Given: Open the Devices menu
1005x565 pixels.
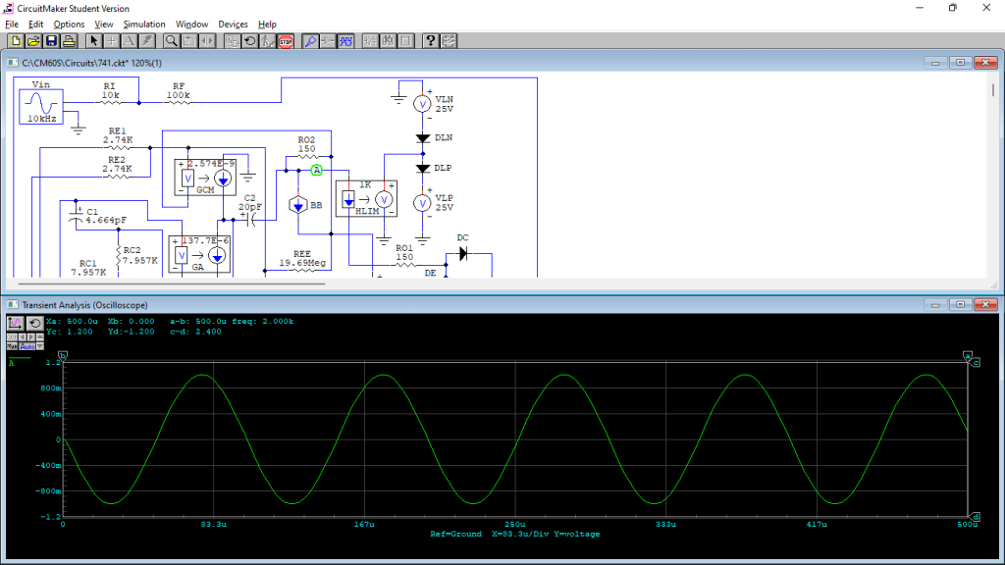Looking at the screenshot, I should (x=233, y=24).
